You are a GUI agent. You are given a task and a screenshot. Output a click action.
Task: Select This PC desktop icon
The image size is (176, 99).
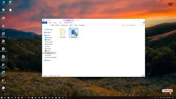[x=4, y=3]
